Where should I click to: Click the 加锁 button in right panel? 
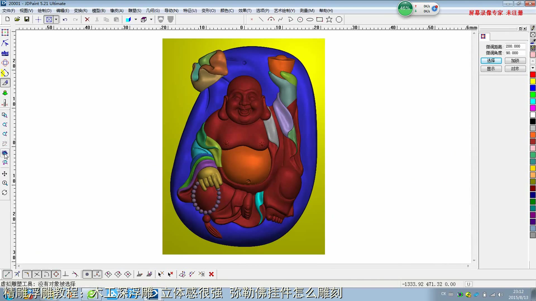[515, 60]
